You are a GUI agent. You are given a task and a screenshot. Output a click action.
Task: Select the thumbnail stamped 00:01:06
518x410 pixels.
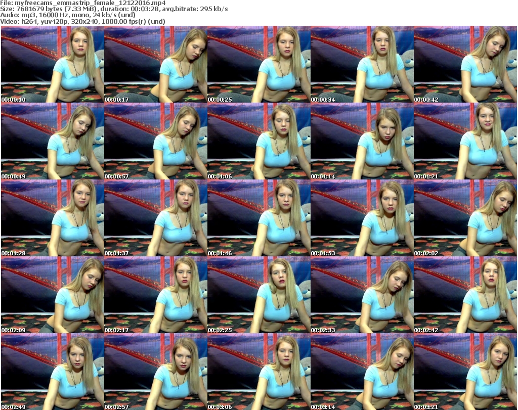point(258,141)
